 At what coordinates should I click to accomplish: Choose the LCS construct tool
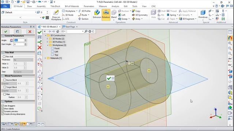[65, 19]
